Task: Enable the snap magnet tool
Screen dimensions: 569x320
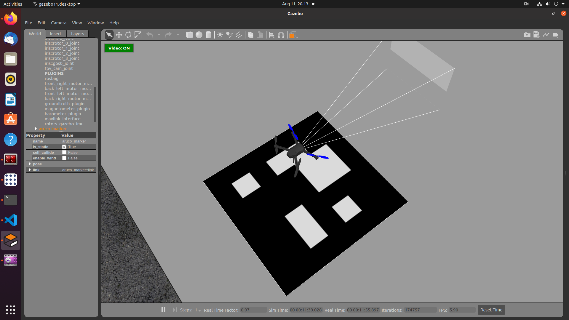Action: pyautogui.click(x=281, y=35)
